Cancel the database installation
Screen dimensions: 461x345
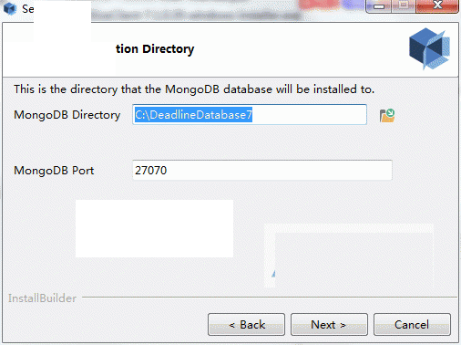click(x=412, y=325)
